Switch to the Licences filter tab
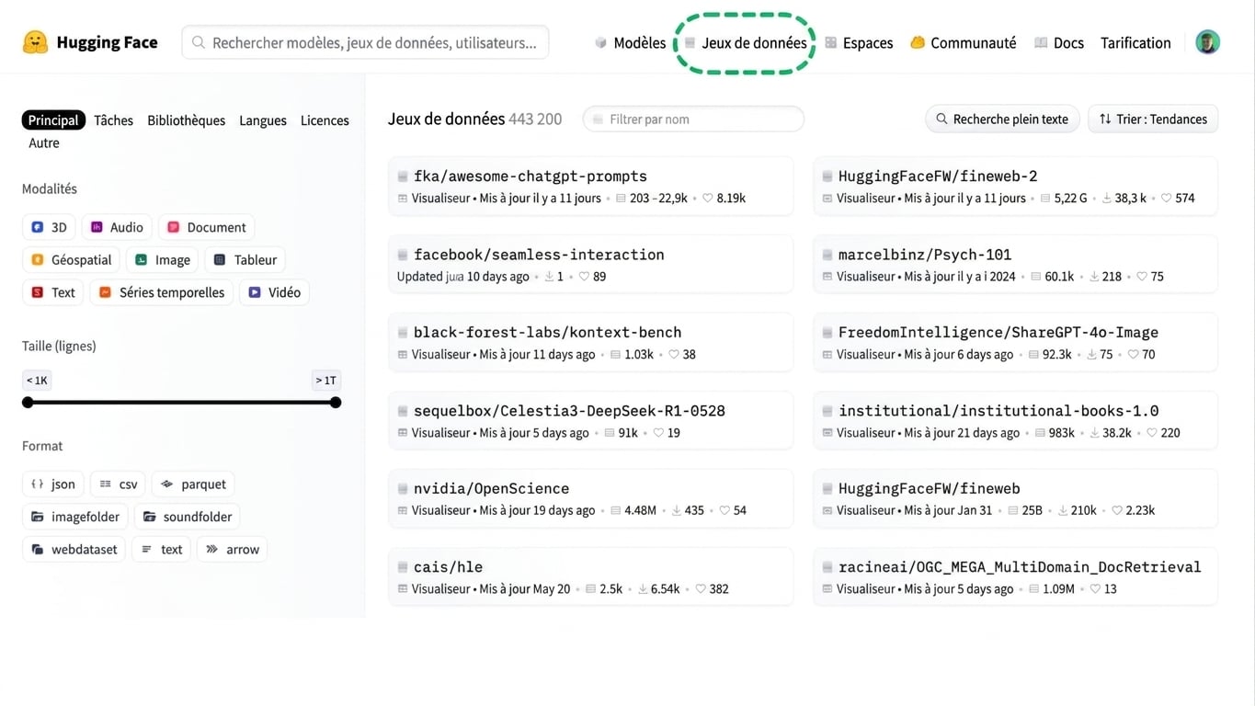 tap(325, 120)
